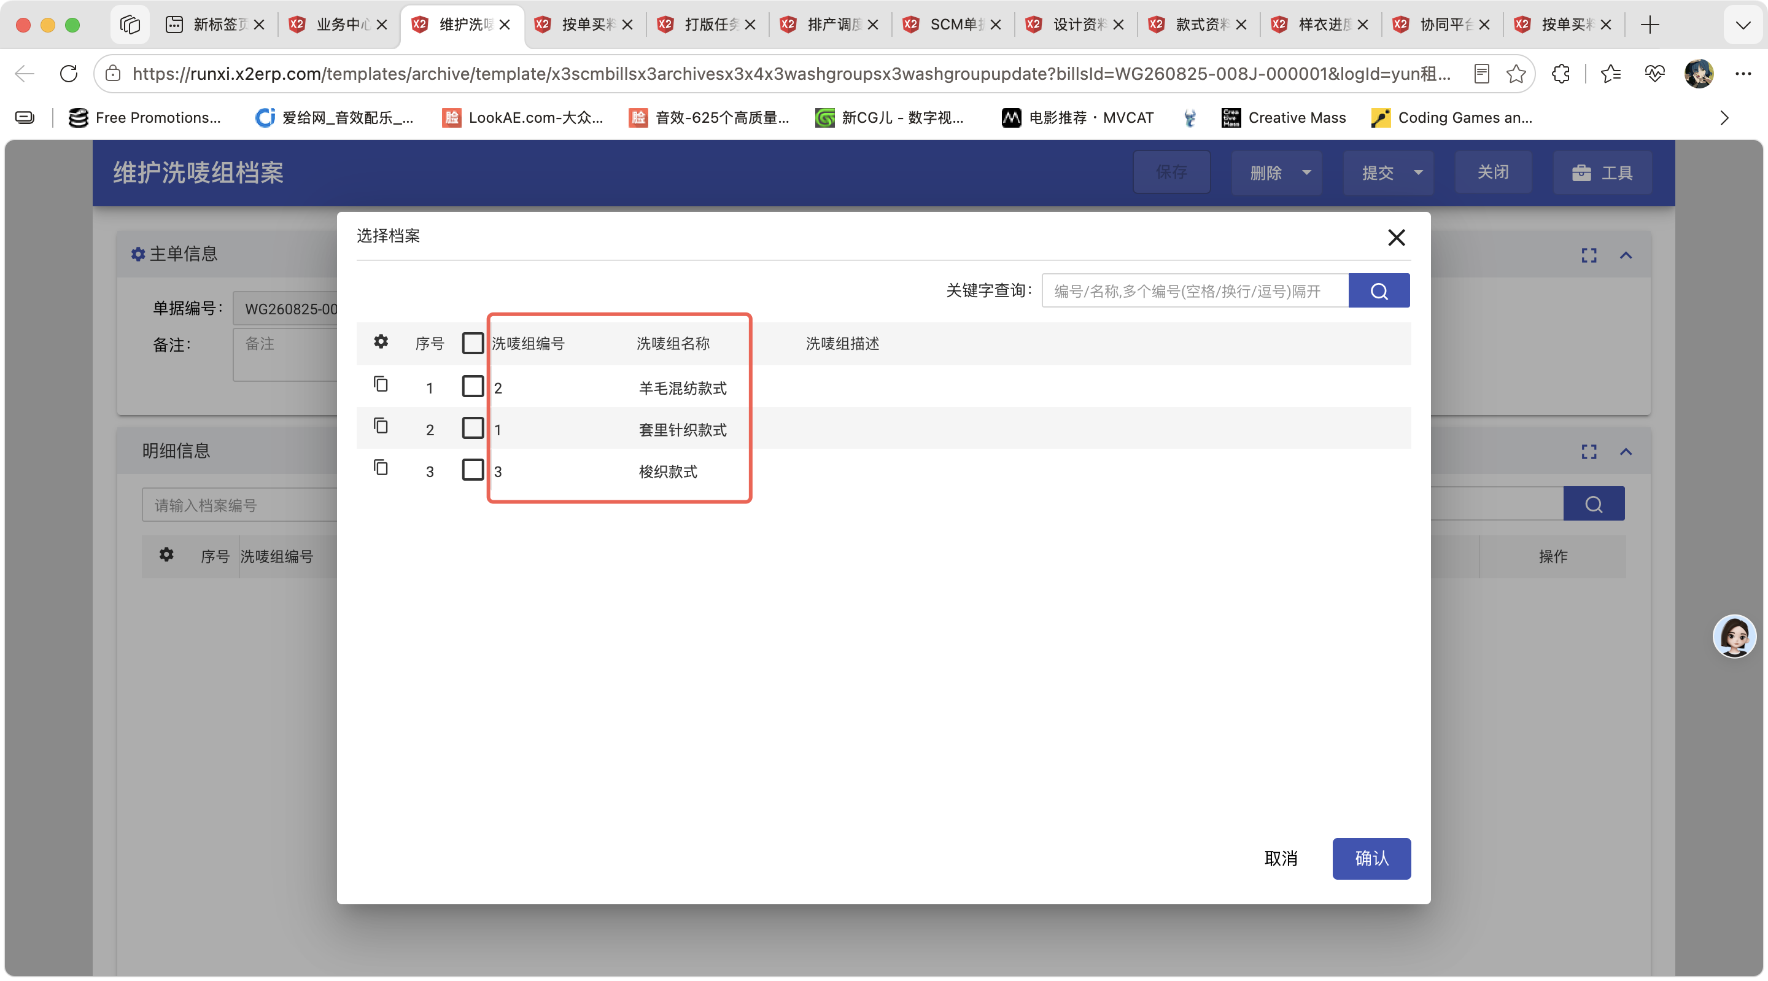The height and width of the screenshot is (981, 1768).
Task: Open the 提交 dropdown arrow
Action: [x=1418, y=173]
